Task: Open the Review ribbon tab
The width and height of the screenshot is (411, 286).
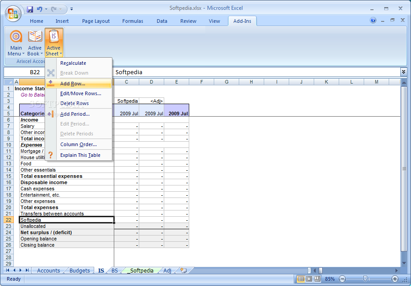Action: 188,21
